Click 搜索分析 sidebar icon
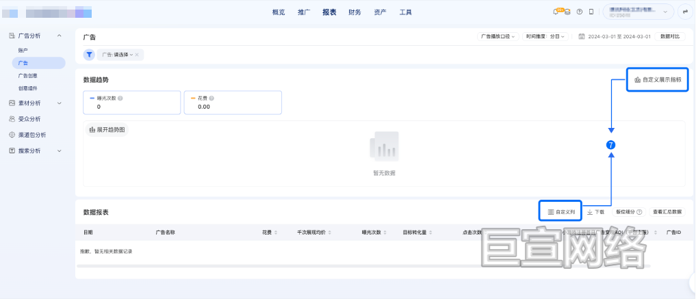 pyautogui.click(x=12, y=151)
